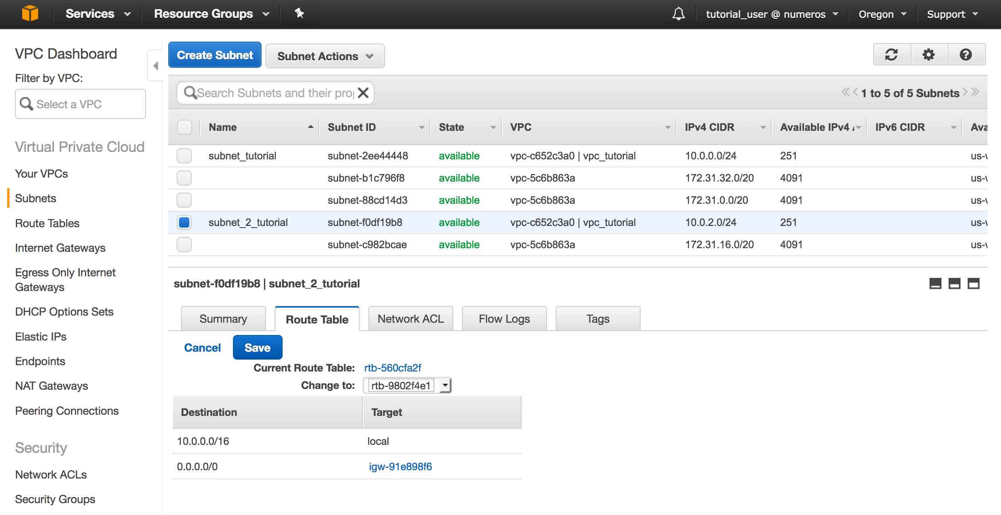The width and height of the screenshot is (1001, 515).
Task: Open the Subnet Actions dropdown
Action: pos(325,56)
